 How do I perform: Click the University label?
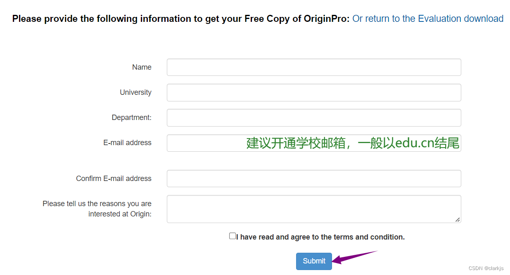tap(135, 92)
